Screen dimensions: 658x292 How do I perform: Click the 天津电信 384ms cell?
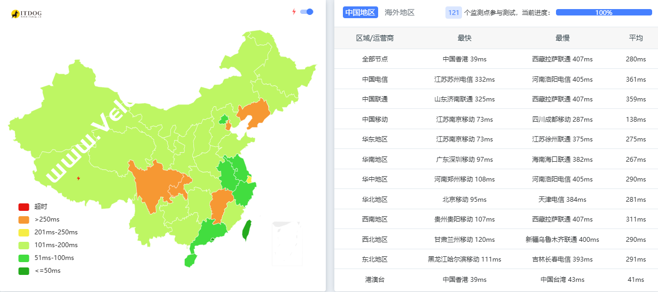(x=562, y=199)
